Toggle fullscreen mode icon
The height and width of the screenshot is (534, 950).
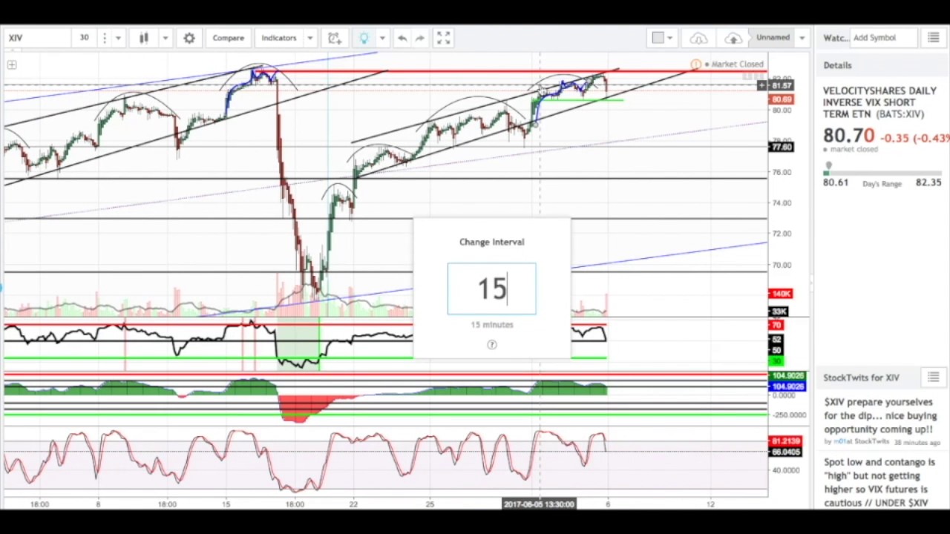443,38
